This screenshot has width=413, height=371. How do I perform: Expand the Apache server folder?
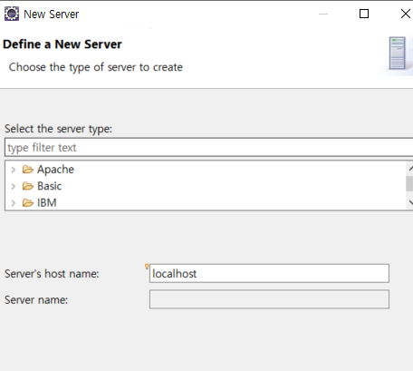coord(13,170)
